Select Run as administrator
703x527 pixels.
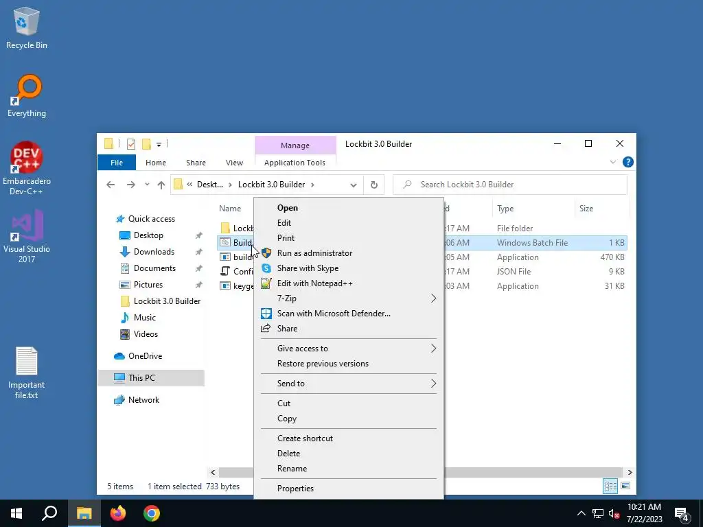(x=349, y=253)
